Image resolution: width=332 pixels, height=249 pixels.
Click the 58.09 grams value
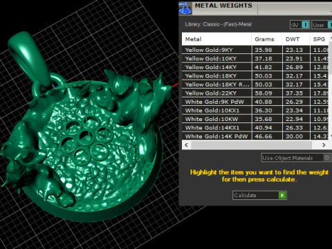(x=264, y=93)
